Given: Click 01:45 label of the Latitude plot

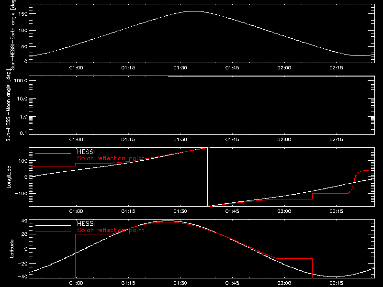Looking at the screenshot, I should [232, 283].
